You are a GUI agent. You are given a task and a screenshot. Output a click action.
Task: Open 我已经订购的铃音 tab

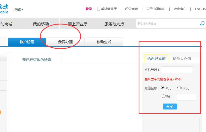pos(37,60)
